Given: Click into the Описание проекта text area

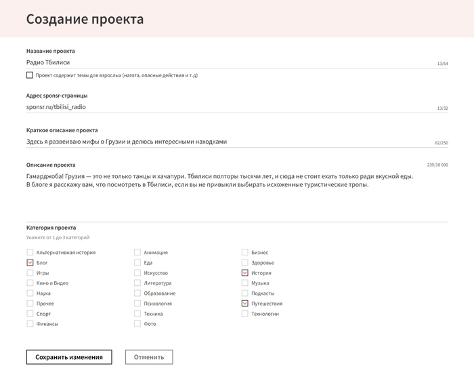Looking at the screenshot, I should (237, 197).
